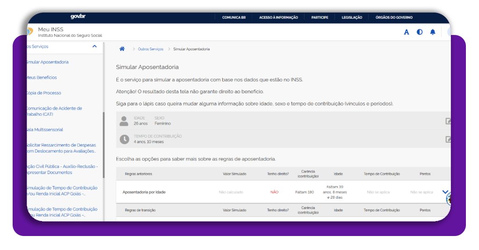Viewport: 479px width, 250px height.
Task: Toggle high contrast mode icon
Action: 420,32
